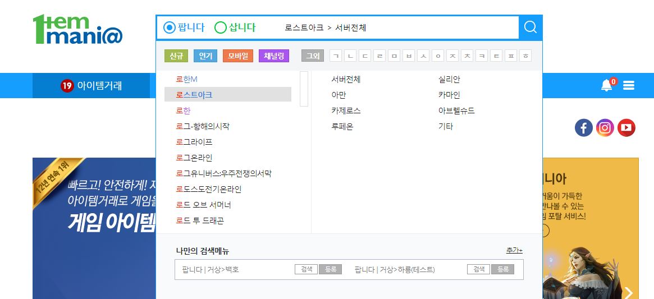
Task: Choose the 루페온 server
Action: tap(342, 126)
